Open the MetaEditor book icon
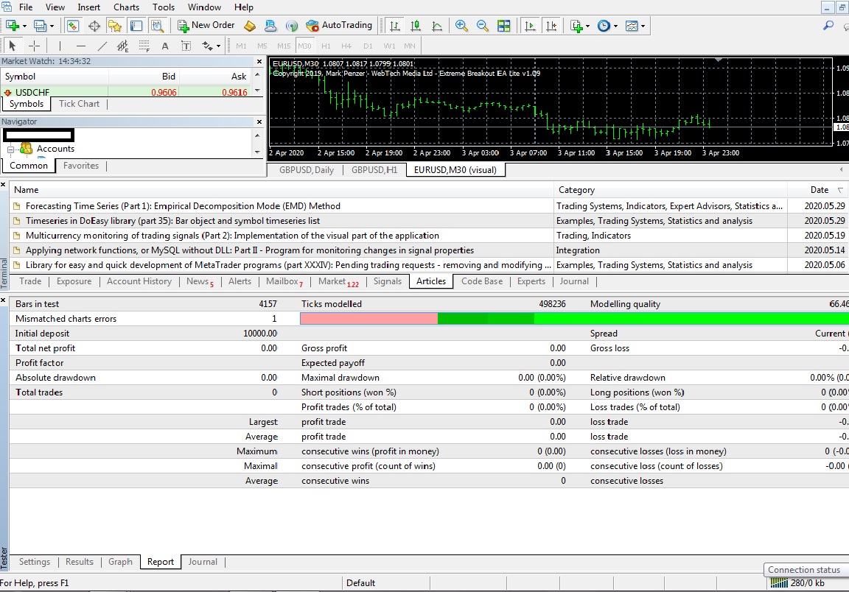Viewport: 849px width, 592px height. pos(250,26)
